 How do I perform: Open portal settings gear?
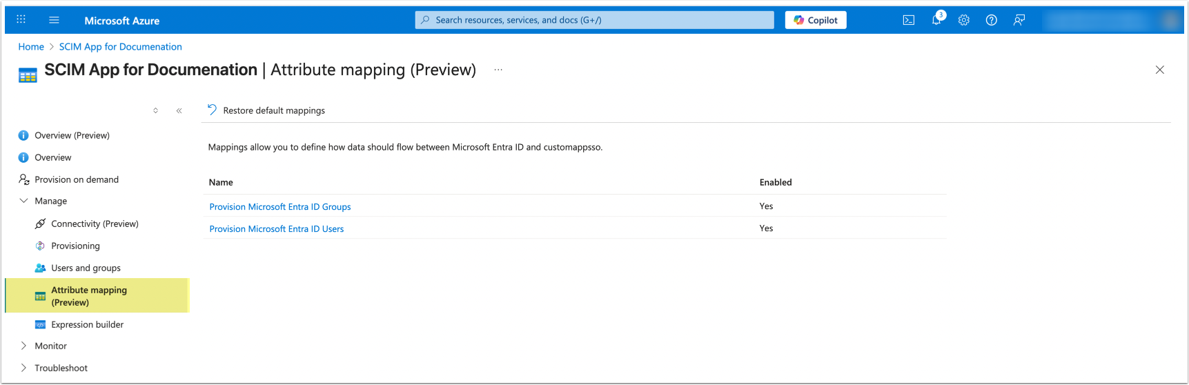[x=964, y=20]
